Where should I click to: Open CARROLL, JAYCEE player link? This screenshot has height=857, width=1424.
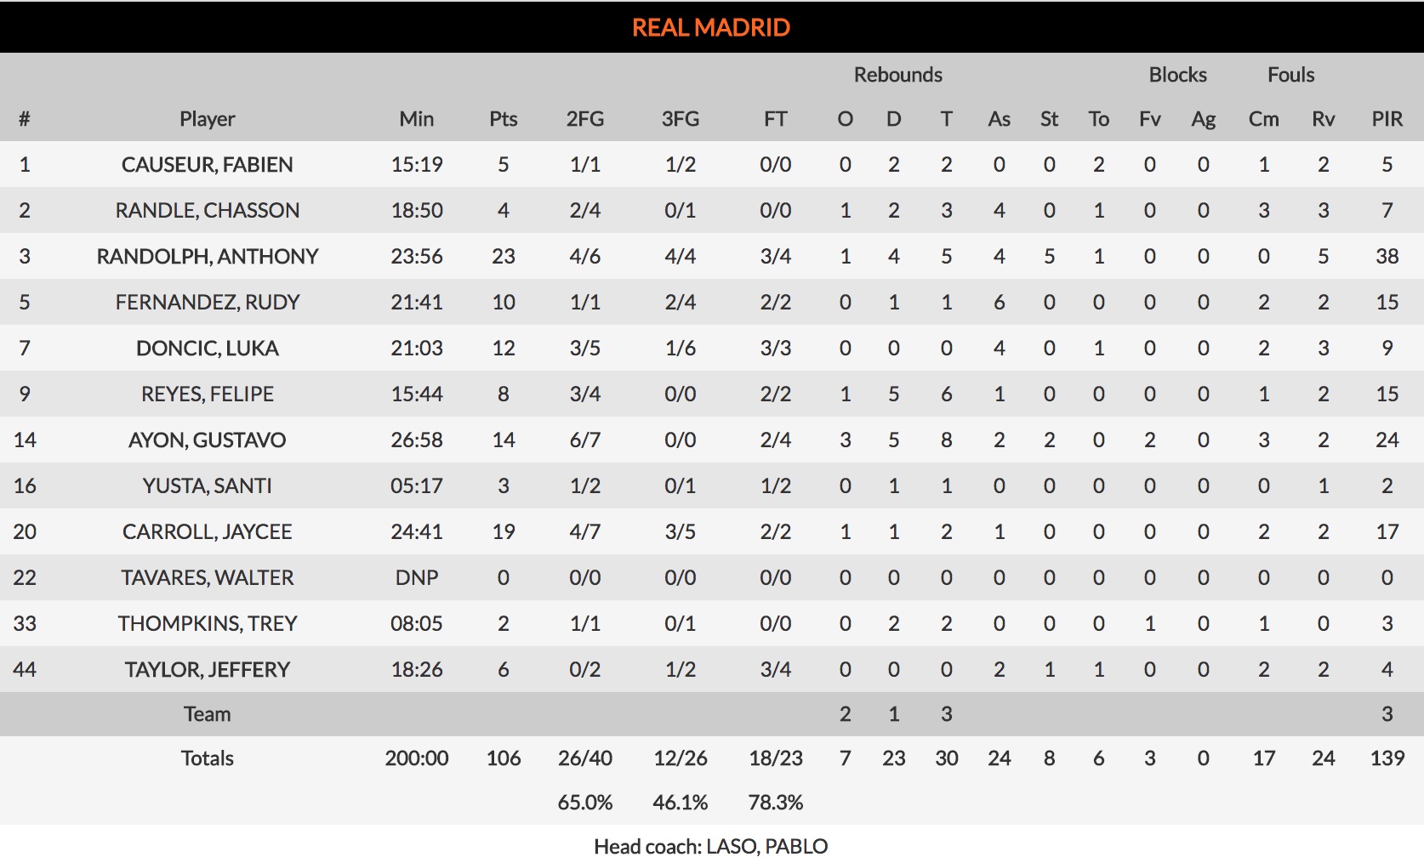click(x=207, y=531)
